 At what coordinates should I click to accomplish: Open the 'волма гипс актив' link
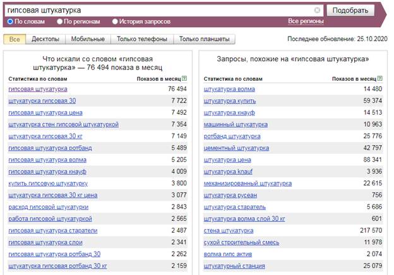tap(228, 254)
